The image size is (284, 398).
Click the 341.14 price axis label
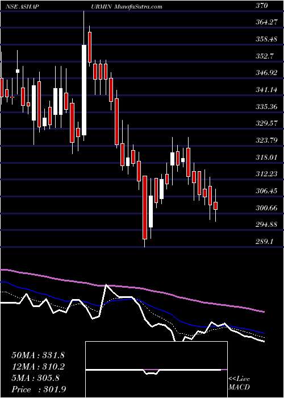pyautogui.click(x=265, y=90)
